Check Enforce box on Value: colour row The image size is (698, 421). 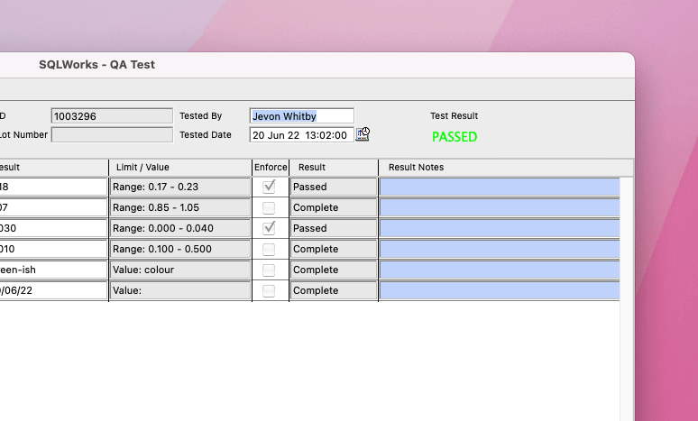(269, 270)
